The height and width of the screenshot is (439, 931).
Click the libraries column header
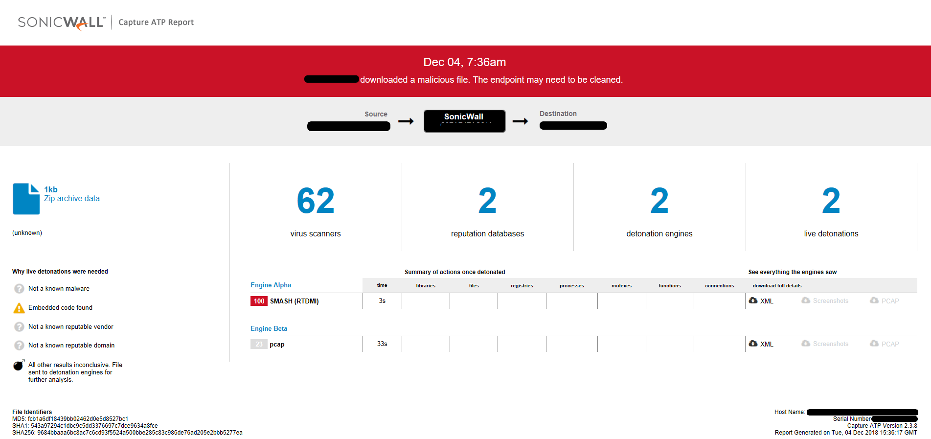426,286
